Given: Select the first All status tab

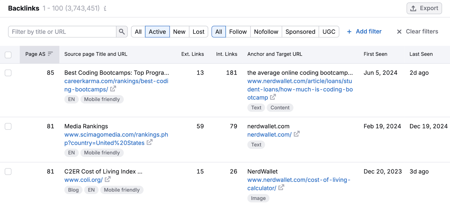Looking at the screenshot, I should 138,32.
